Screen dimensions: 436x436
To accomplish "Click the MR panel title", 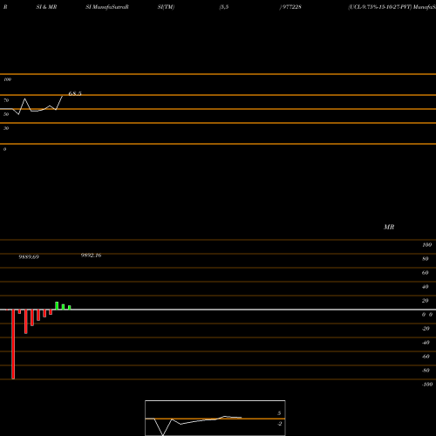I will (x=389, y=227).
